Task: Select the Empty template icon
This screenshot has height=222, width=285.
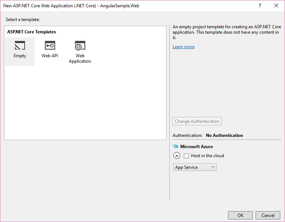Action: click(x=20, y=45)
